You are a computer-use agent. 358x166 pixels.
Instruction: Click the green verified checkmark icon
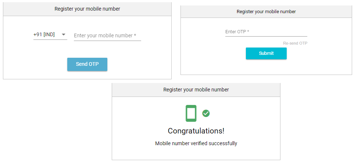[x=206, y=113]
